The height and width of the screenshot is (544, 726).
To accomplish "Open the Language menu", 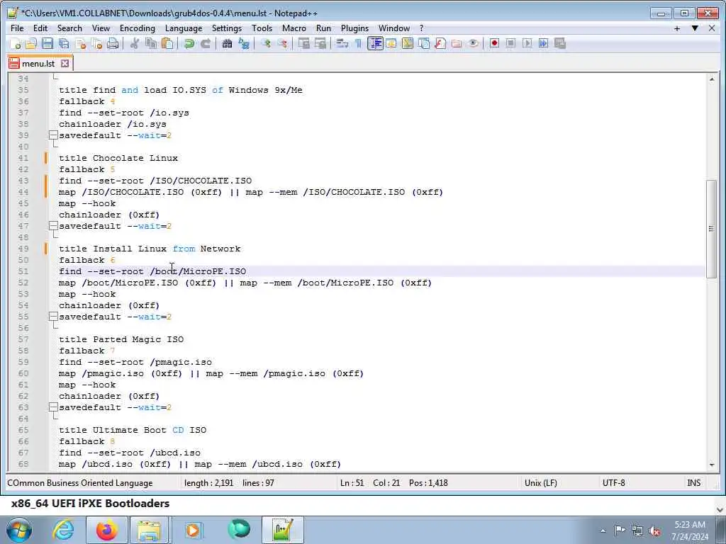I will point(184,28).
